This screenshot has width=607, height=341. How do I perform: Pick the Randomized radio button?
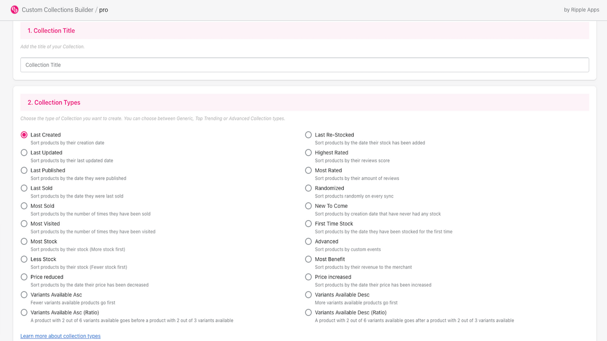coord(309,188)
